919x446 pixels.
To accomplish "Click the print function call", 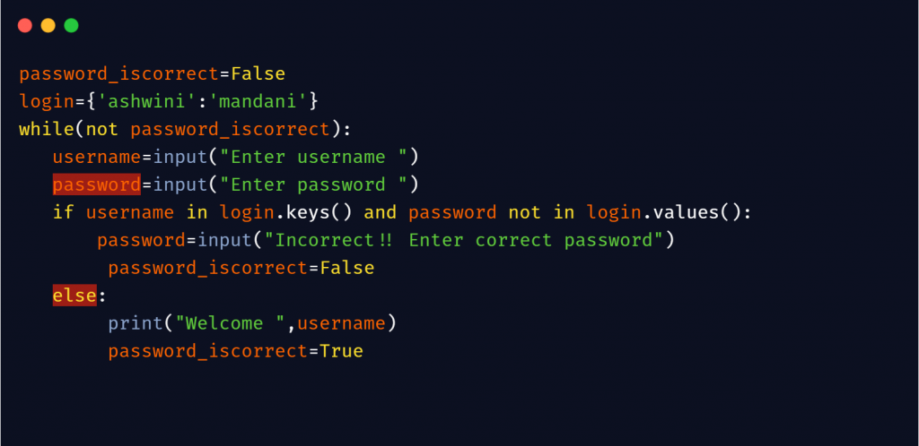I will pyautogui.click(x=136, y=323).
